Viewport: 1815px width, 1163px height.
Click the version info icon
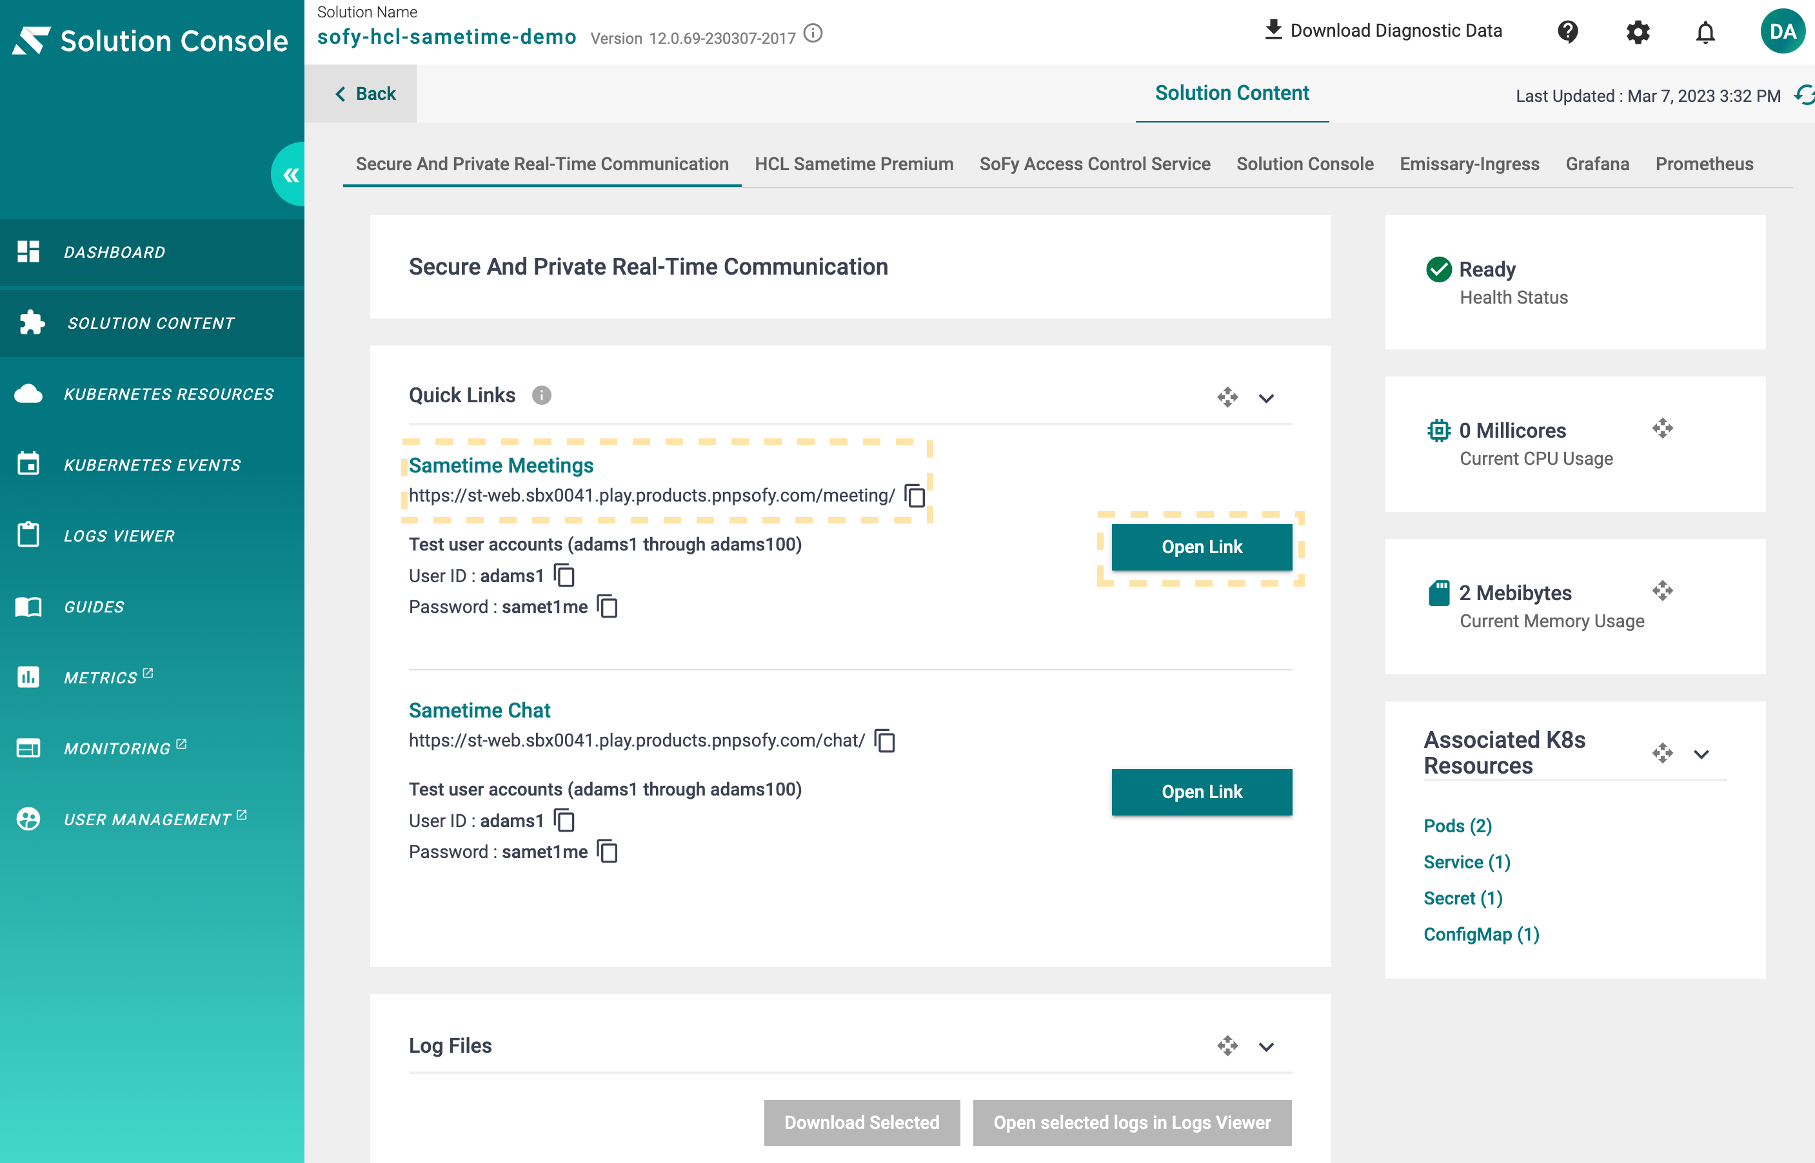coord(813,34)
